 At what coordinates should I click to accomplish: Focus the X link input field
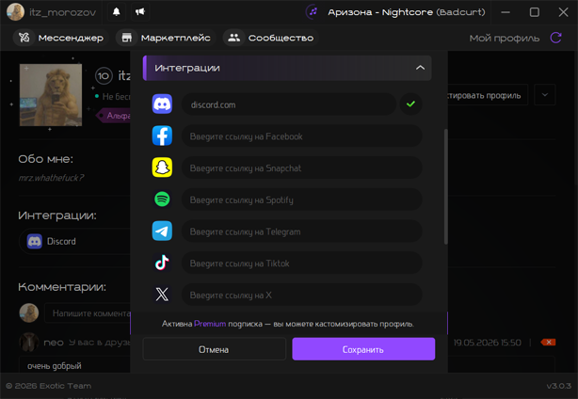pos(301,295)
